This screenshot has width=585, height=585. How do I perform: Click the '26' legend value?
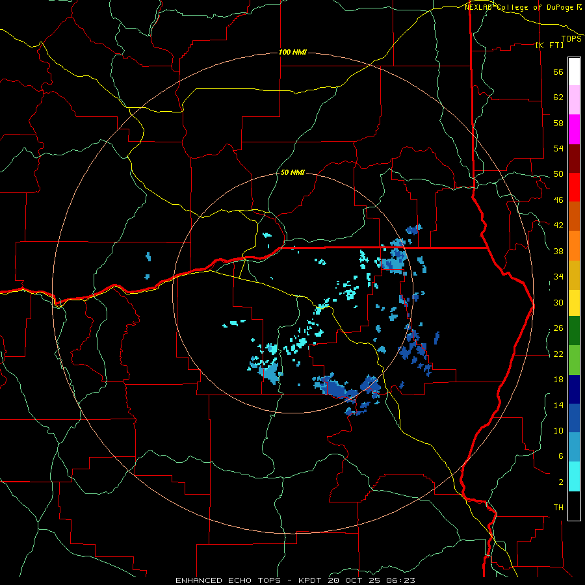[x=558, y=328]
